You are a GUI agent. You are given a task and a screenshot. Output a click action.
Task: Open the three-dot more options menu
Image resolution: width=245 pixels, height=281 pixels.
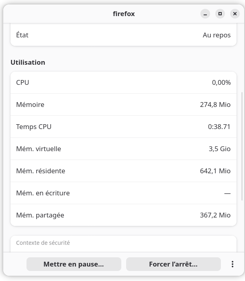coord(232,264)
